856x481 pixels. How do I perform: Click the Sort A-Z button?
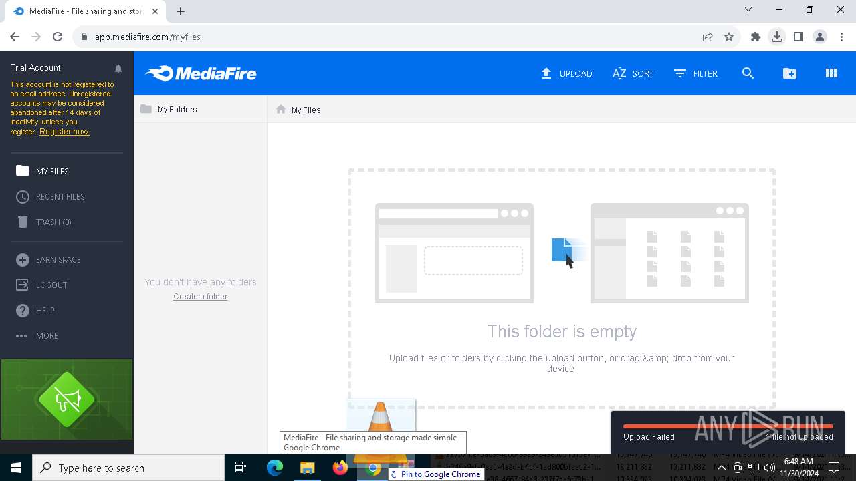tap(633, 73)
